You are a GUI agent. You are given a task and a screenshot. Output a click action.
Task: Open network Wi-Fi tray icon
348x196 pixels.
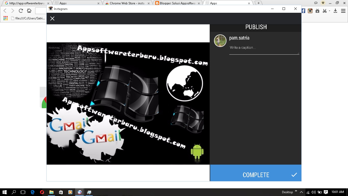(x=308, y=192)
